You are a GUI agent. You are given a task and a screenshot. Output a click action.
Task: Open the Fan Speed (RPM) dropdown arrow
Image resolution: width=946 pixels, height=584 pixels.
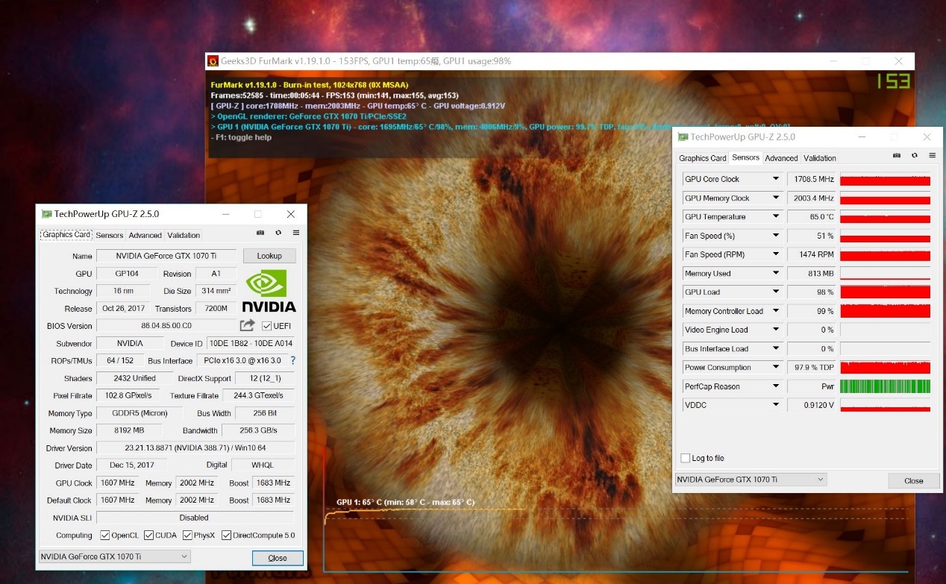(775, 254)
